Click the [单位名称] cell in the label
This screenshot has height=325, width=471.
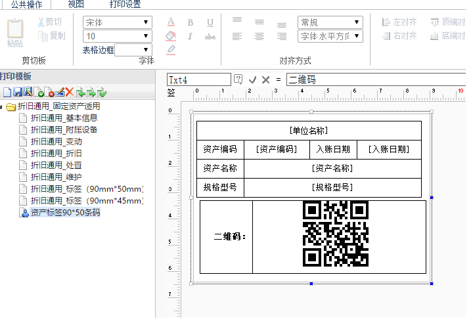(x=309, y=131)
